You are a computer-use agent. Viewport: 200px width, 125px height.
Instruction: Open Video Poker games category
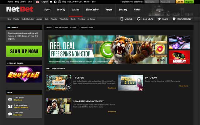(64, 19)
